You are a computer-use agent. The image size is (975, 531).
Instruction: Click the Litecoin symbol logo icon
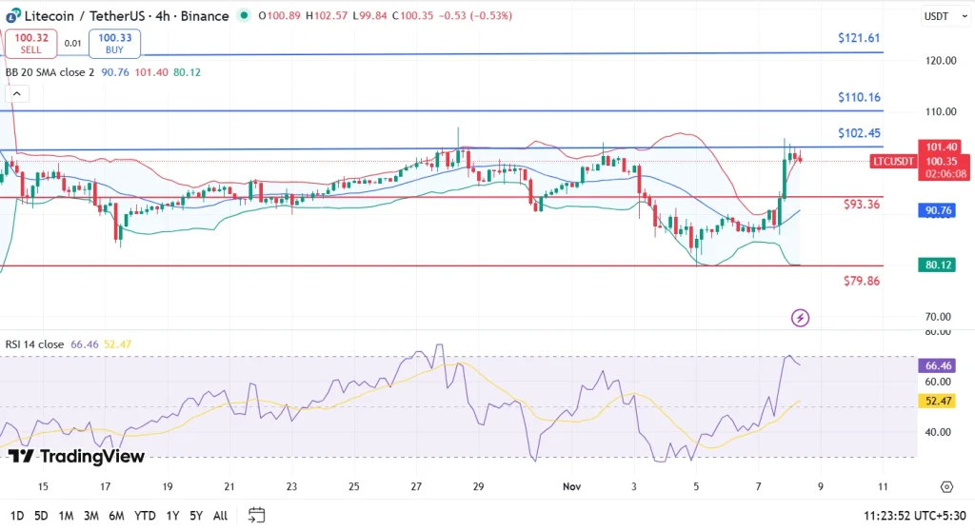click(x=12, y=15)
